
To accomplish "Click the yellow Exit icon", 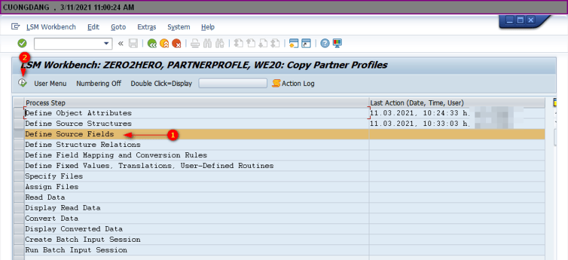I will 164,44.
